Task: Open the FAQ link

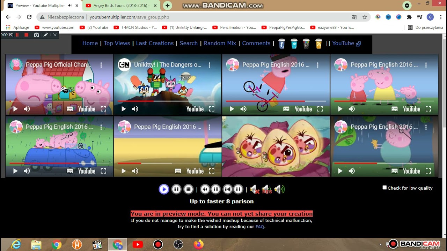Action: click(x=260, y=227)
